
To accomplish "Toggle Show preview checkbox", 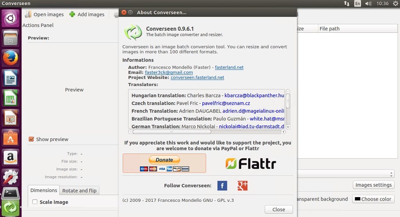I will coord(31,139).
